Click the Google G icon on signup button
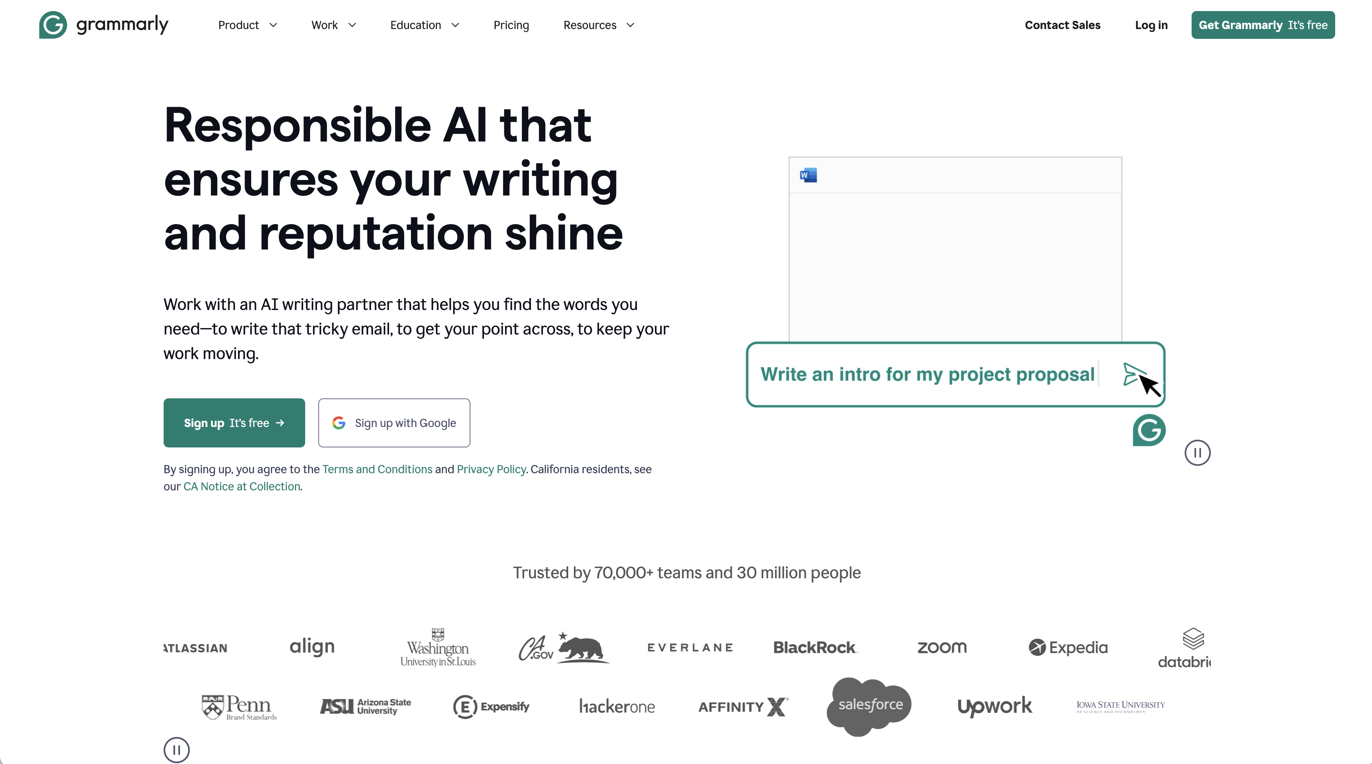 point(340,422)
